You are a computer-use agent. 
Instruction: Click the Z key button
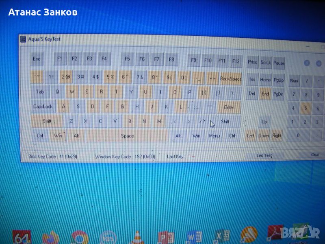71,121
